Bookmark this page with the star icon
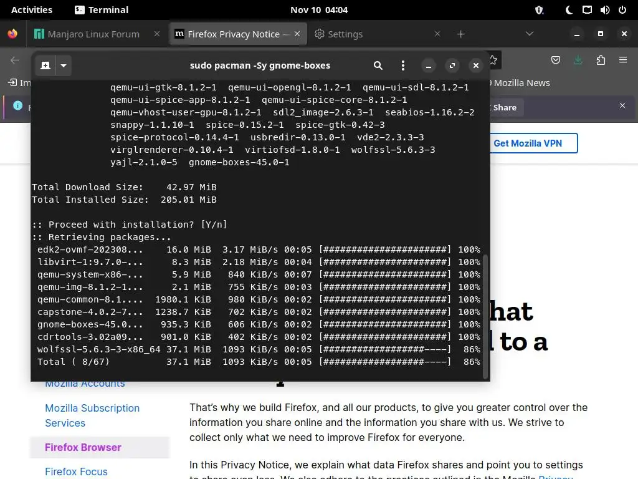 (493, 60)
